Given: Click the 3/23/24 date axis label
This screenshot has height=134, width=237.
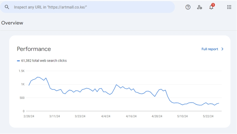Looking at the screenshot, I should pyautogui.click(x=80, y=116).
